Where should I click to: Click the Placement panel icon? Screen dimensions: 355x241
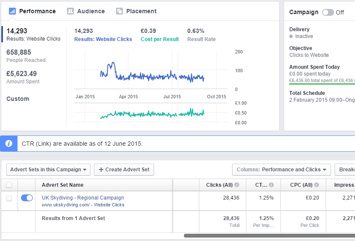(x=119, y=12)
